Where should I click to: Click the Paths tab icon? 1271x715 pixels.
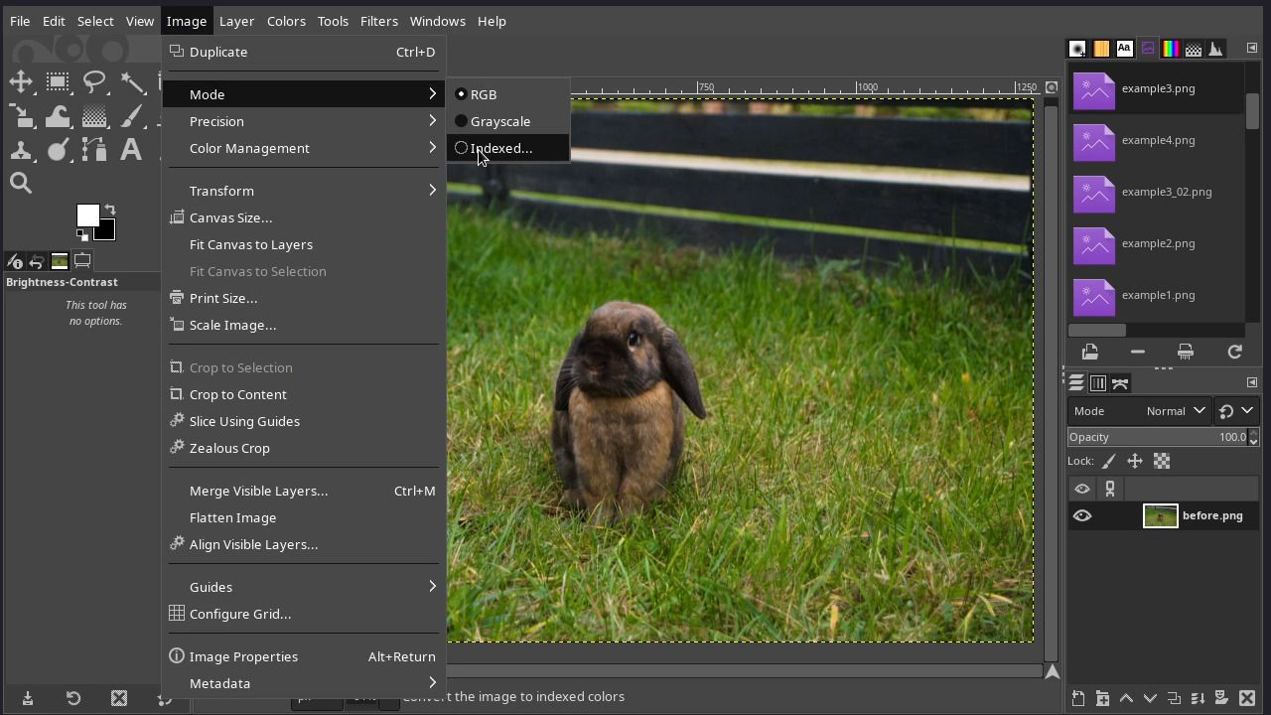(1120, 383)
